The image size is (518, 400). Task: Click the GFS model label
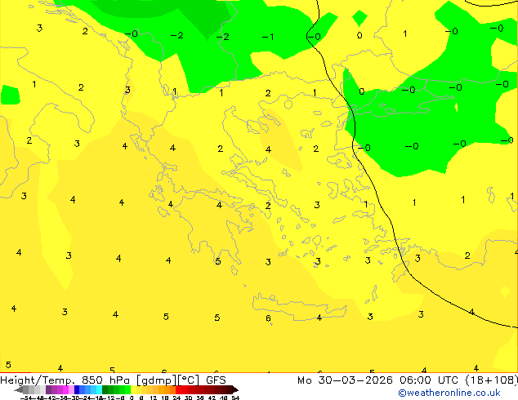[x=216, y=380]
